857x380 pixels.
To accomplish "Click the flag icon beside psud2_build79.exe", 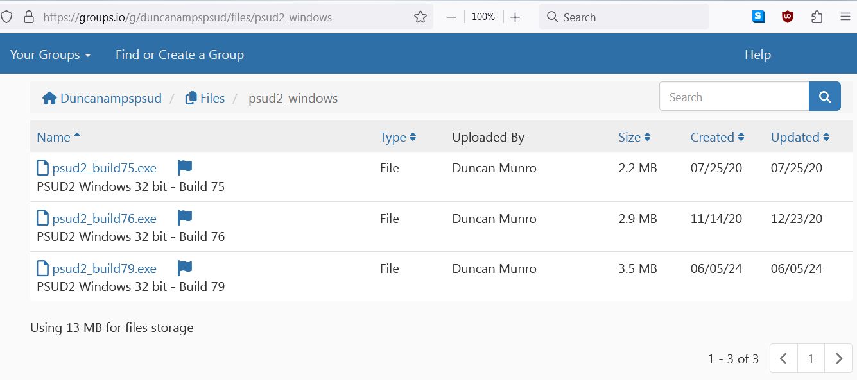I will [185, 268].
